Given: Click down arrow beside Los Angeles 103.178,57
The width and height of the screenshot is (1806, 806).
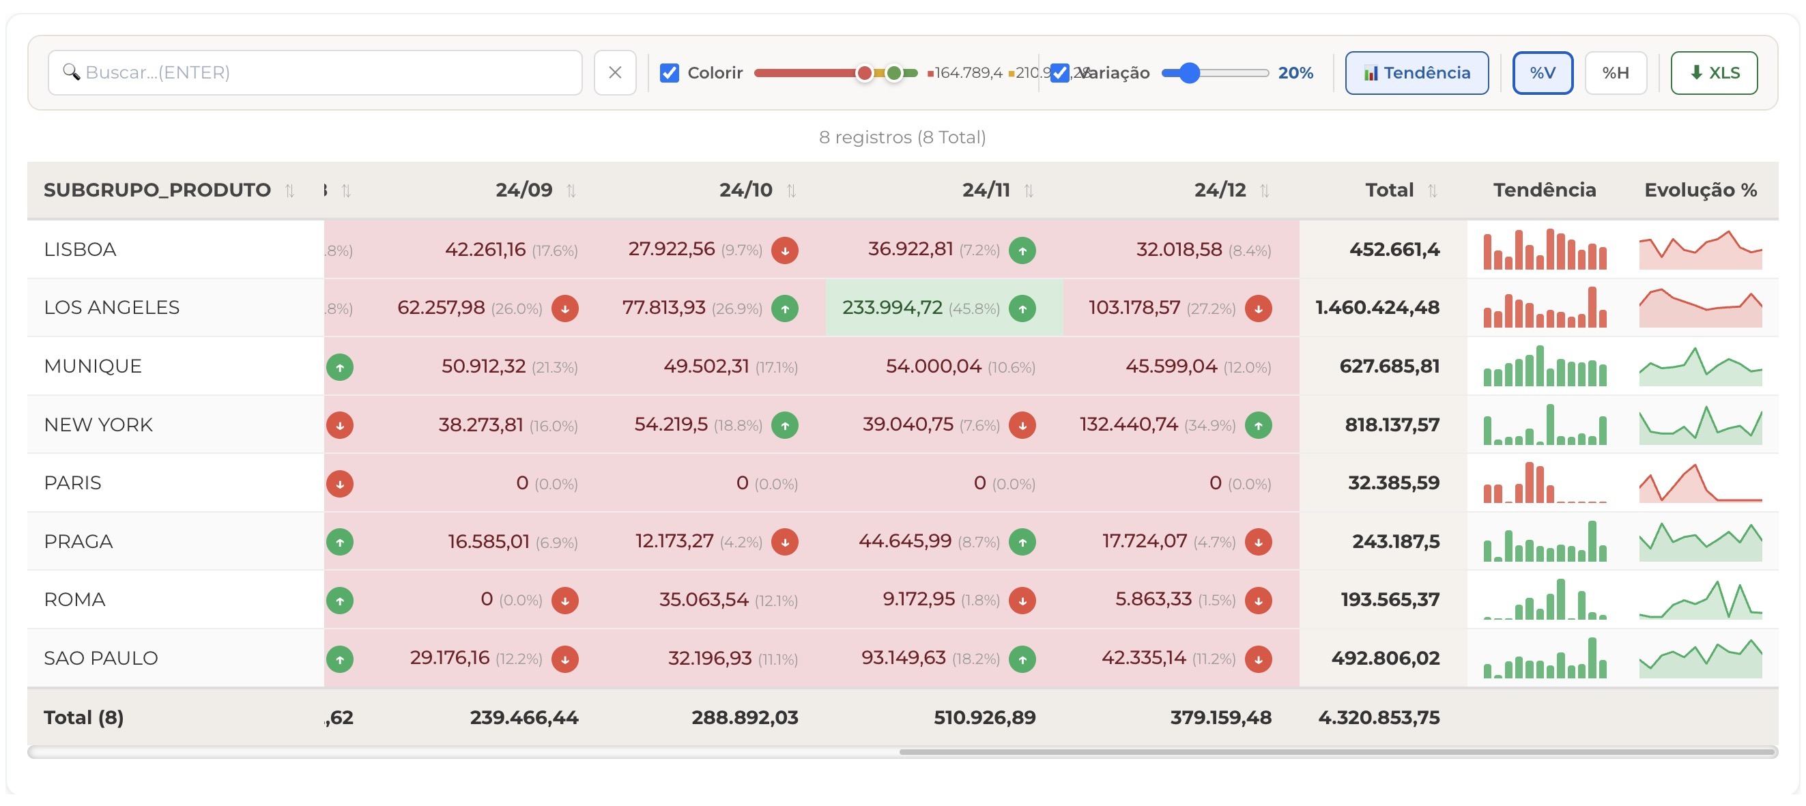Looking at the screenshot, I should click(1259, 308).
